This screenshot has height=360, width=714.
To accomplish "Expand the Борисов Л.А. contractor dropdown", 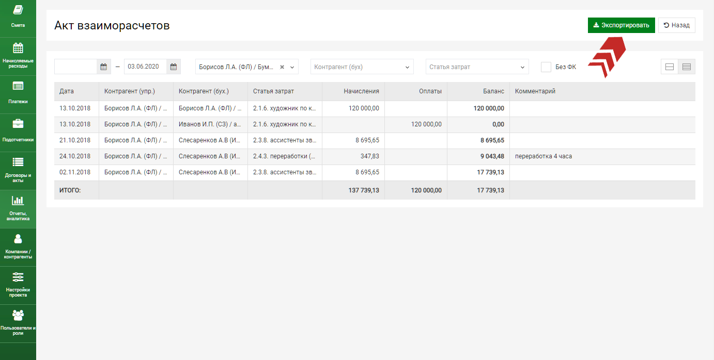I will 293,67.
